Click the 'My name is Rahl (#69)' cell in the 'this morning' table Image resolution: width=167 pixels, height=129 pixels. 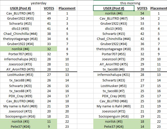[114, 106]
